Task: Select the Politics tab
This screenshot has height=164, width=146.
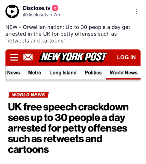Action: [x=93, y=73]
